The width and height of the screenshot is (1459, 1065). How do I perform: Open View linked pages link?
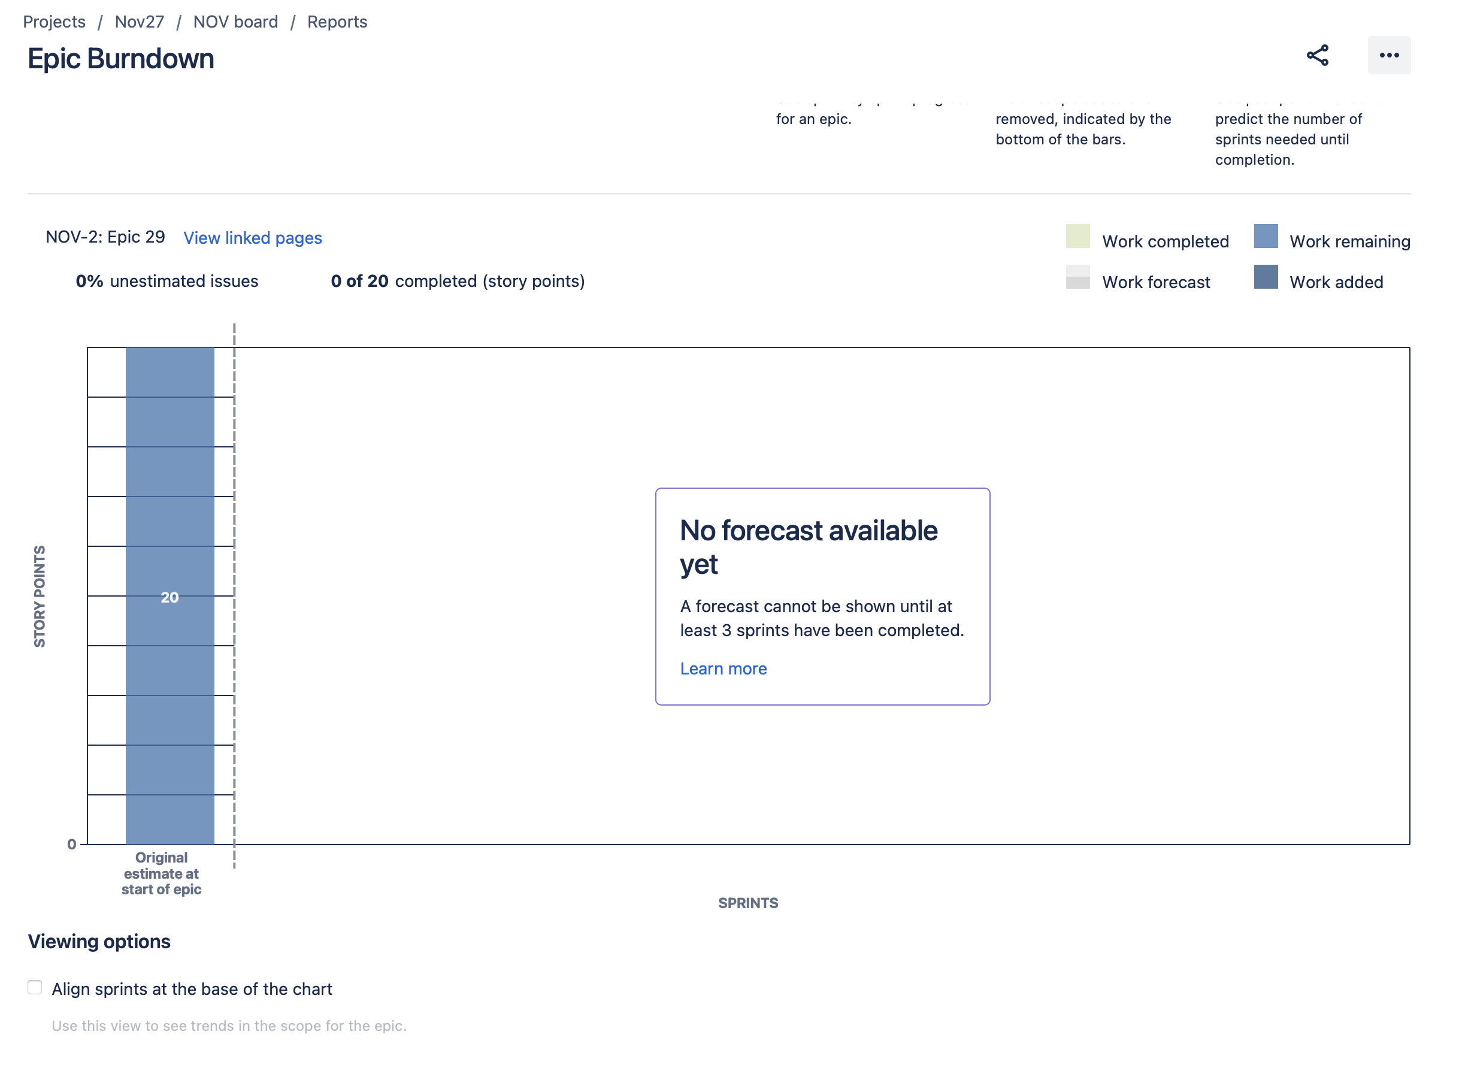click(253, 238)
